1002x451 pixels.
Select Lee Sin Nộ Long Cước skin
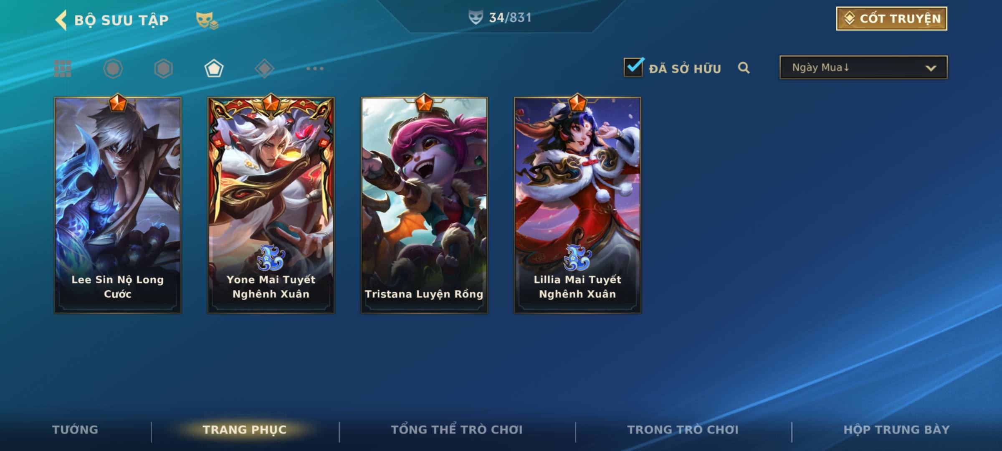118,205
